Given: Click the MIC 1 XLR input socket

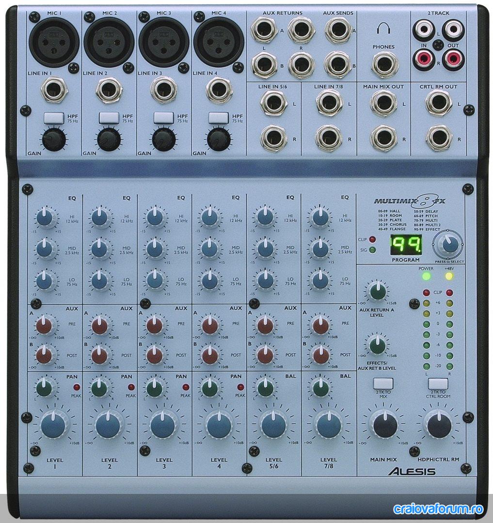Looking at the screenshot, I should [x=54, y=42].
